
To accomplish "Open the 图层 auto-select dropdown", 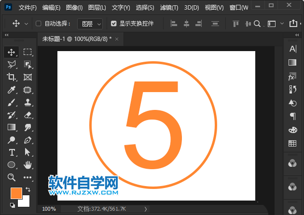I will pyautogui.click(x=90, y=24).
